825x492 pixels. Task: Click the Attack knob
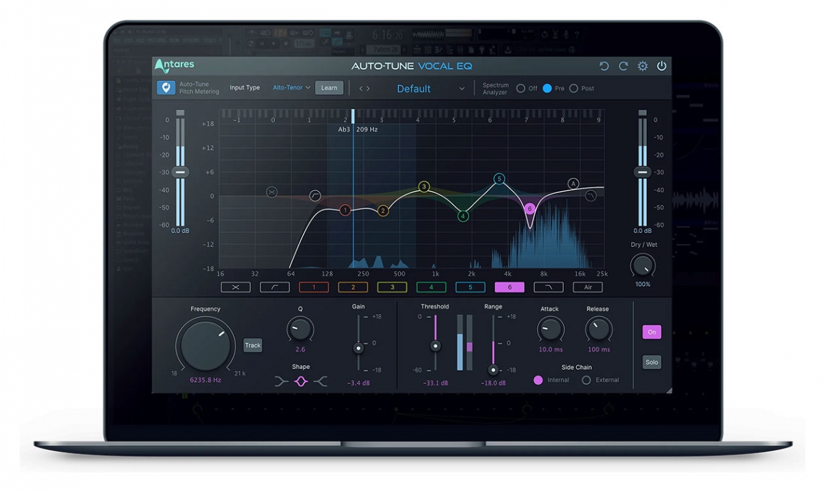pos(550,330)
